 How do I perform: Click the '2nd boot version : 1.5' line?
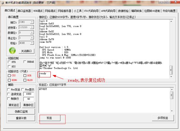[x=54, y=47]
